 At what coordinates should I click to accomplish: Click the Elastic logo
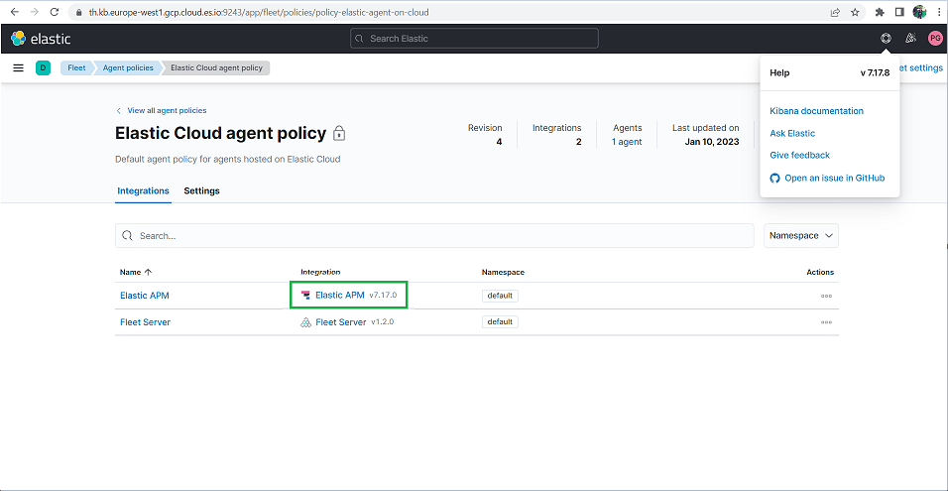tap(41, 39)
